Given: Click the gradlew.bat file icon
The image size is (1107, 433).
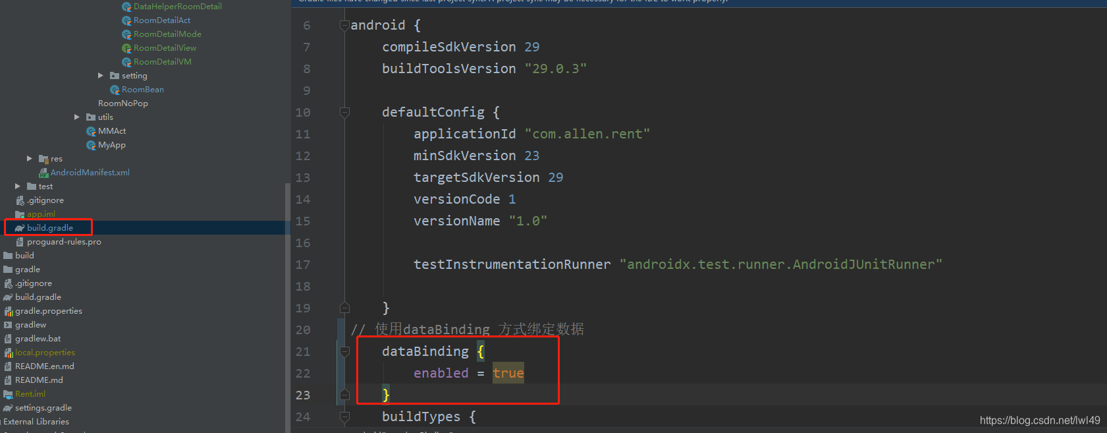Looking at the screenshot, I should tap(8, 339).
